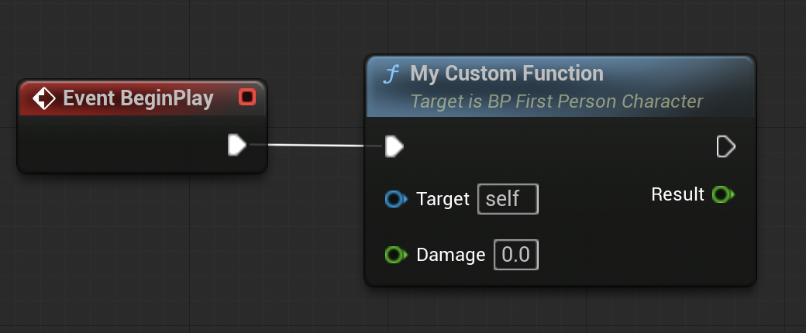The height and width of the screenshot is (333, 806).
Task: Click the Event BeginPlay diamond icon
Action: click(43, 98)
